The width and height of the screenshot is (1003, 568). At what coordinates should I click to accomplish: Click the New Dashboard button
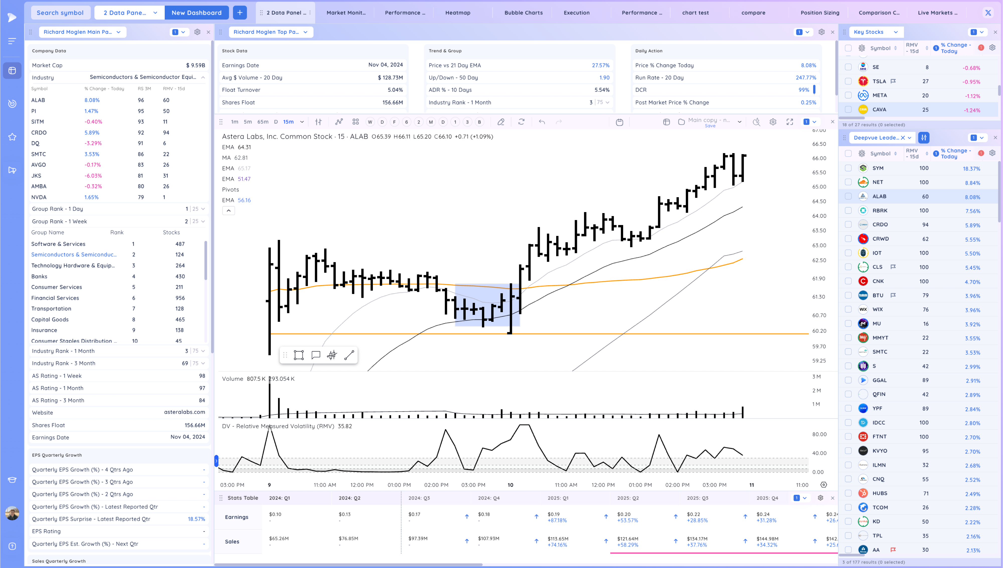(196, 13)
